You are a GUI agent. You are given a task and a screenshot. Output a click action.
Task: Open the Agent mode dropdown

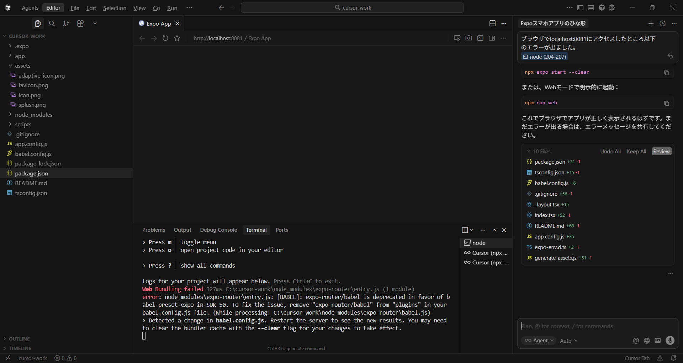[x=539, y=341]
